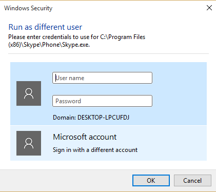
Task: Click the Windows Security title text
Action: click(28, 8)
